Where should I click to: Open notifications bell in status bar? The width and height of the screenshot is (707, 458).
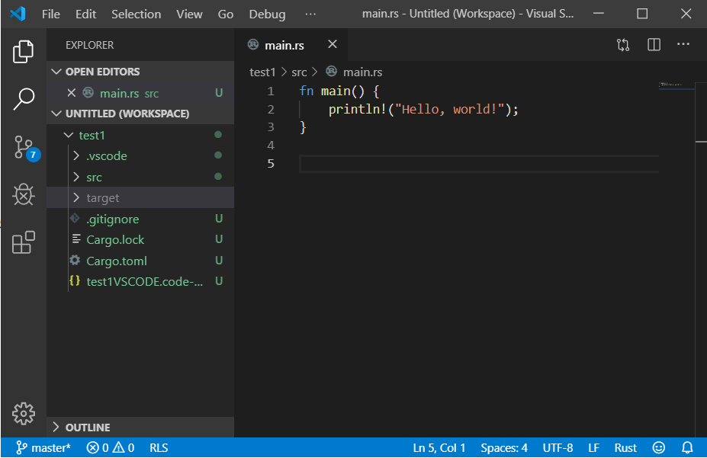(686, 447)
